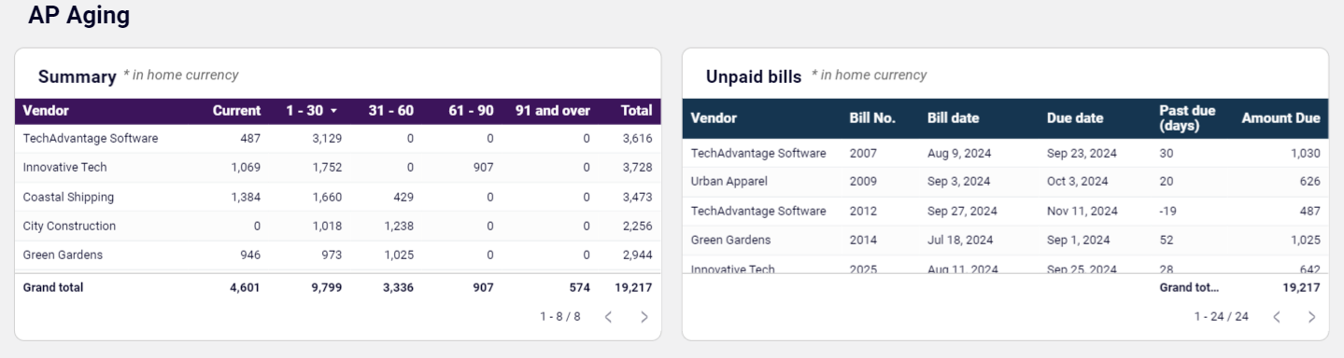This screenshot has height=358, width=1344.
Task: Click Unpaid bills pagination text 1 - 24 / 24
Action: tap(1222, 317)
